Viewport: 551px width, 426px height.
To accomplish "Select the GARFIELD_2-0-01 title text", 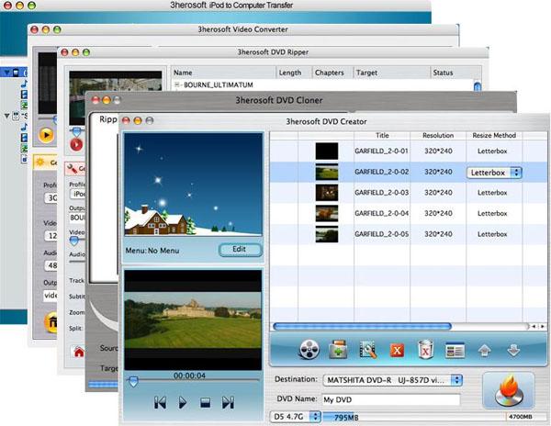I will [381, 151].
